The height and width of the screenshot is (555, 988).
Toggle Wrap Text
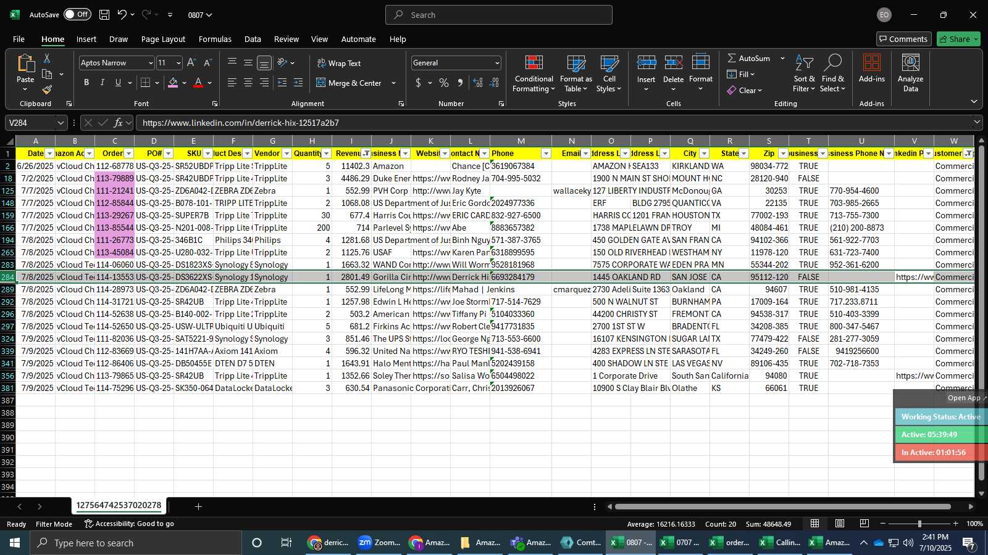[339, 63]
